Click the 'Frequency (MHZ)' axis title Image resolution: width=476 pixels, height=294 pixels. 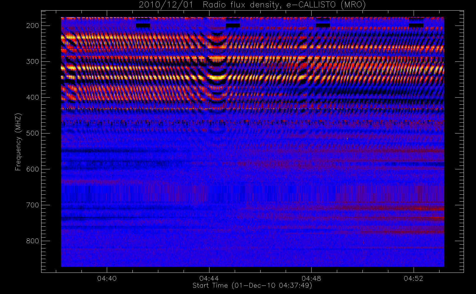18,142
